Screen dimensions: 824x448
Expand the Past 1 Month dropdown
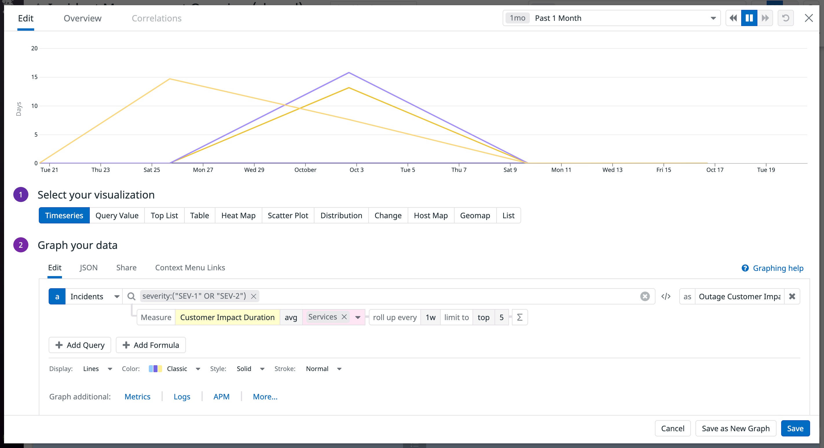tap(713, 18)
